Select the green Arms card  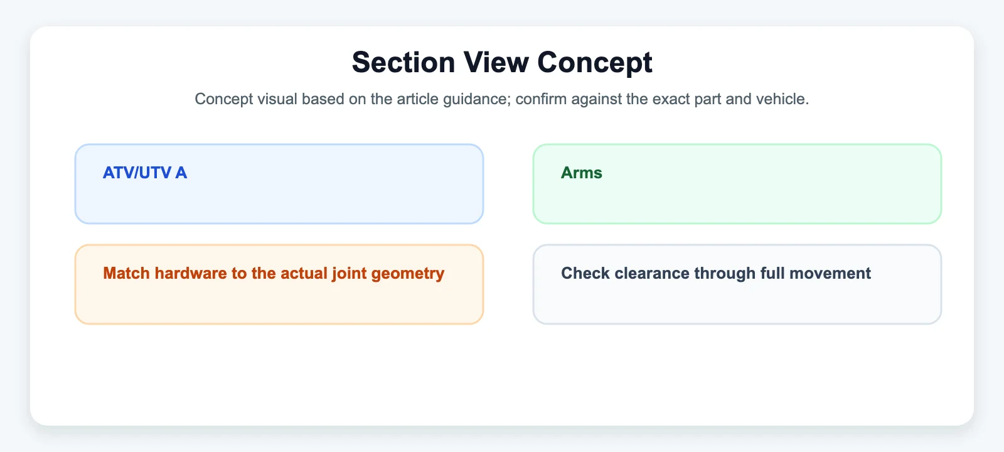pyautogui.click(x=737, y=184)
